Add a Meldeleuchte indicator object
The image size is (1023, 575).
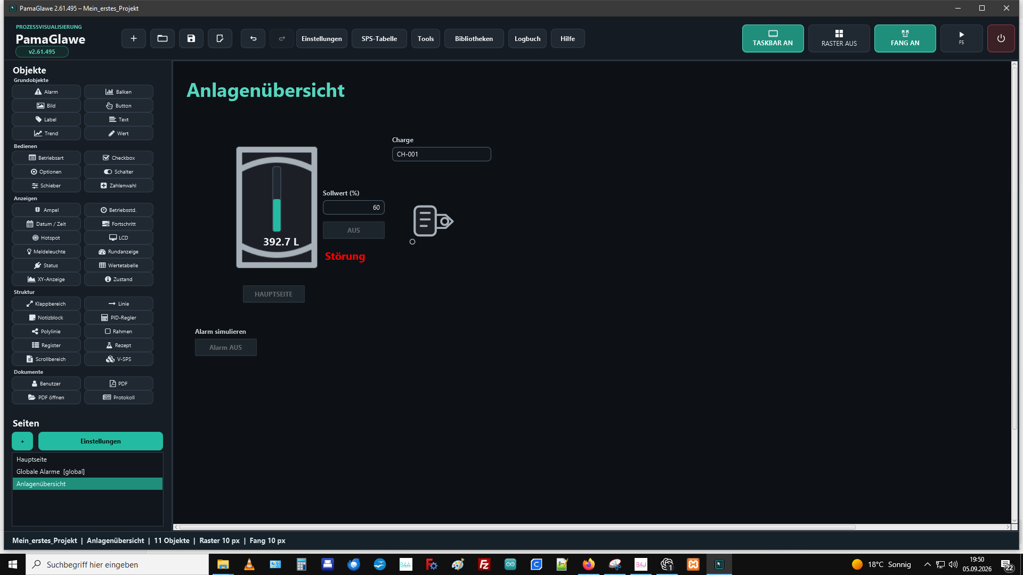coord(46,251)
